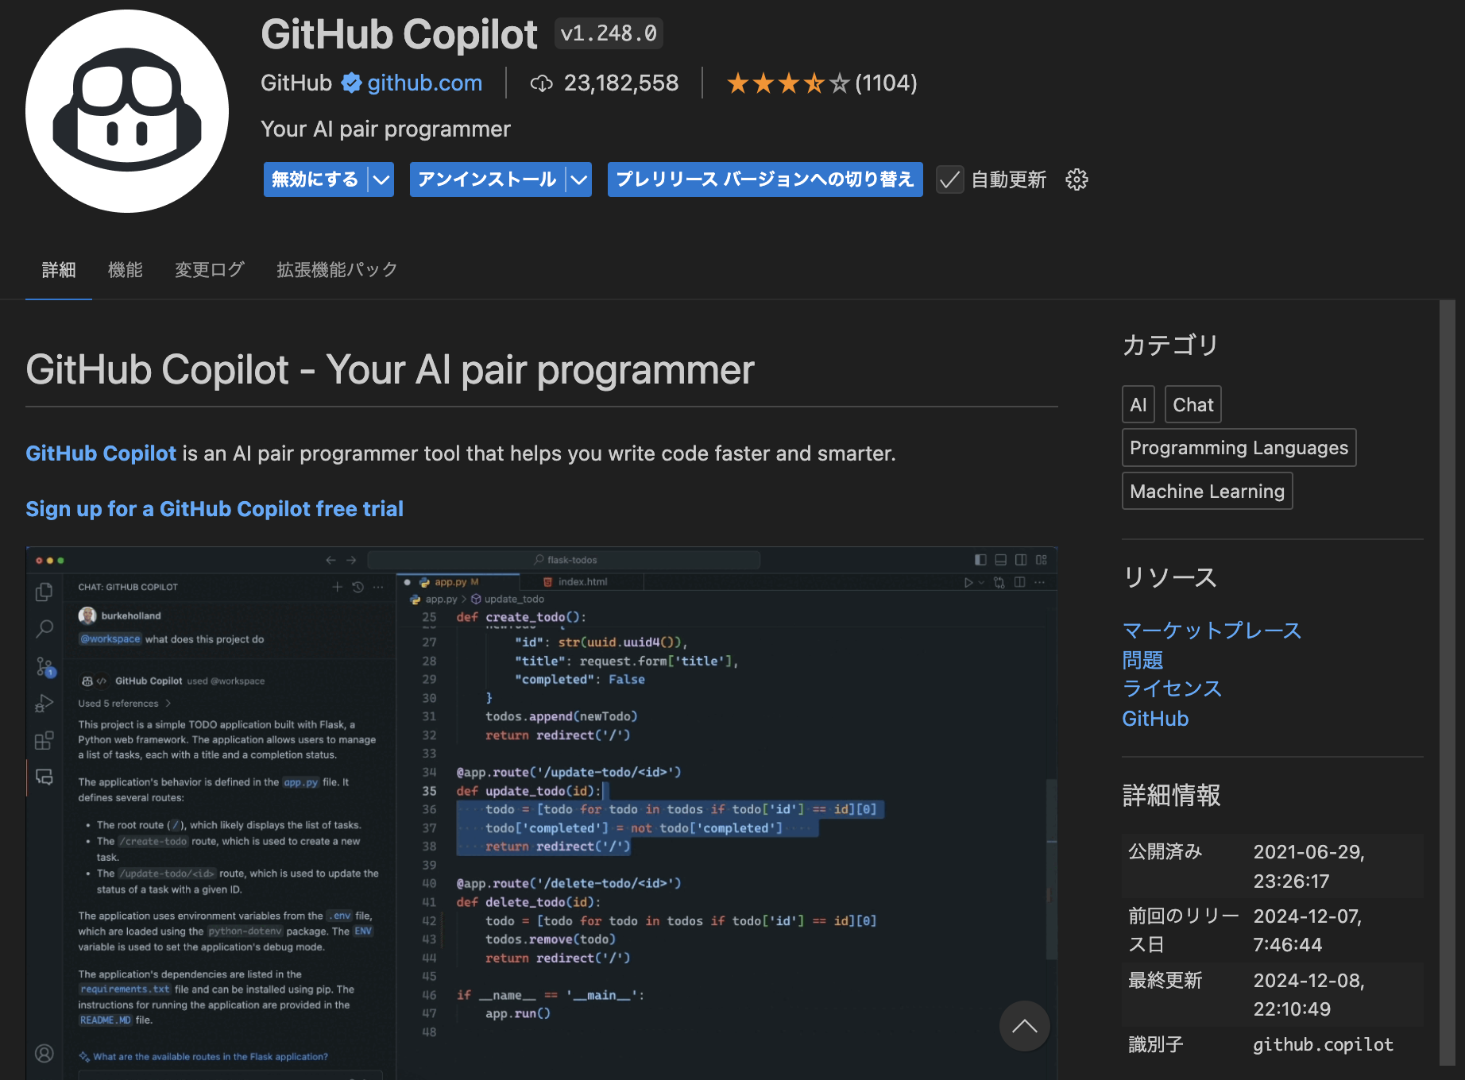1465x1080 pixels.
Task: Click the download count icon
Action: (543, 83)
